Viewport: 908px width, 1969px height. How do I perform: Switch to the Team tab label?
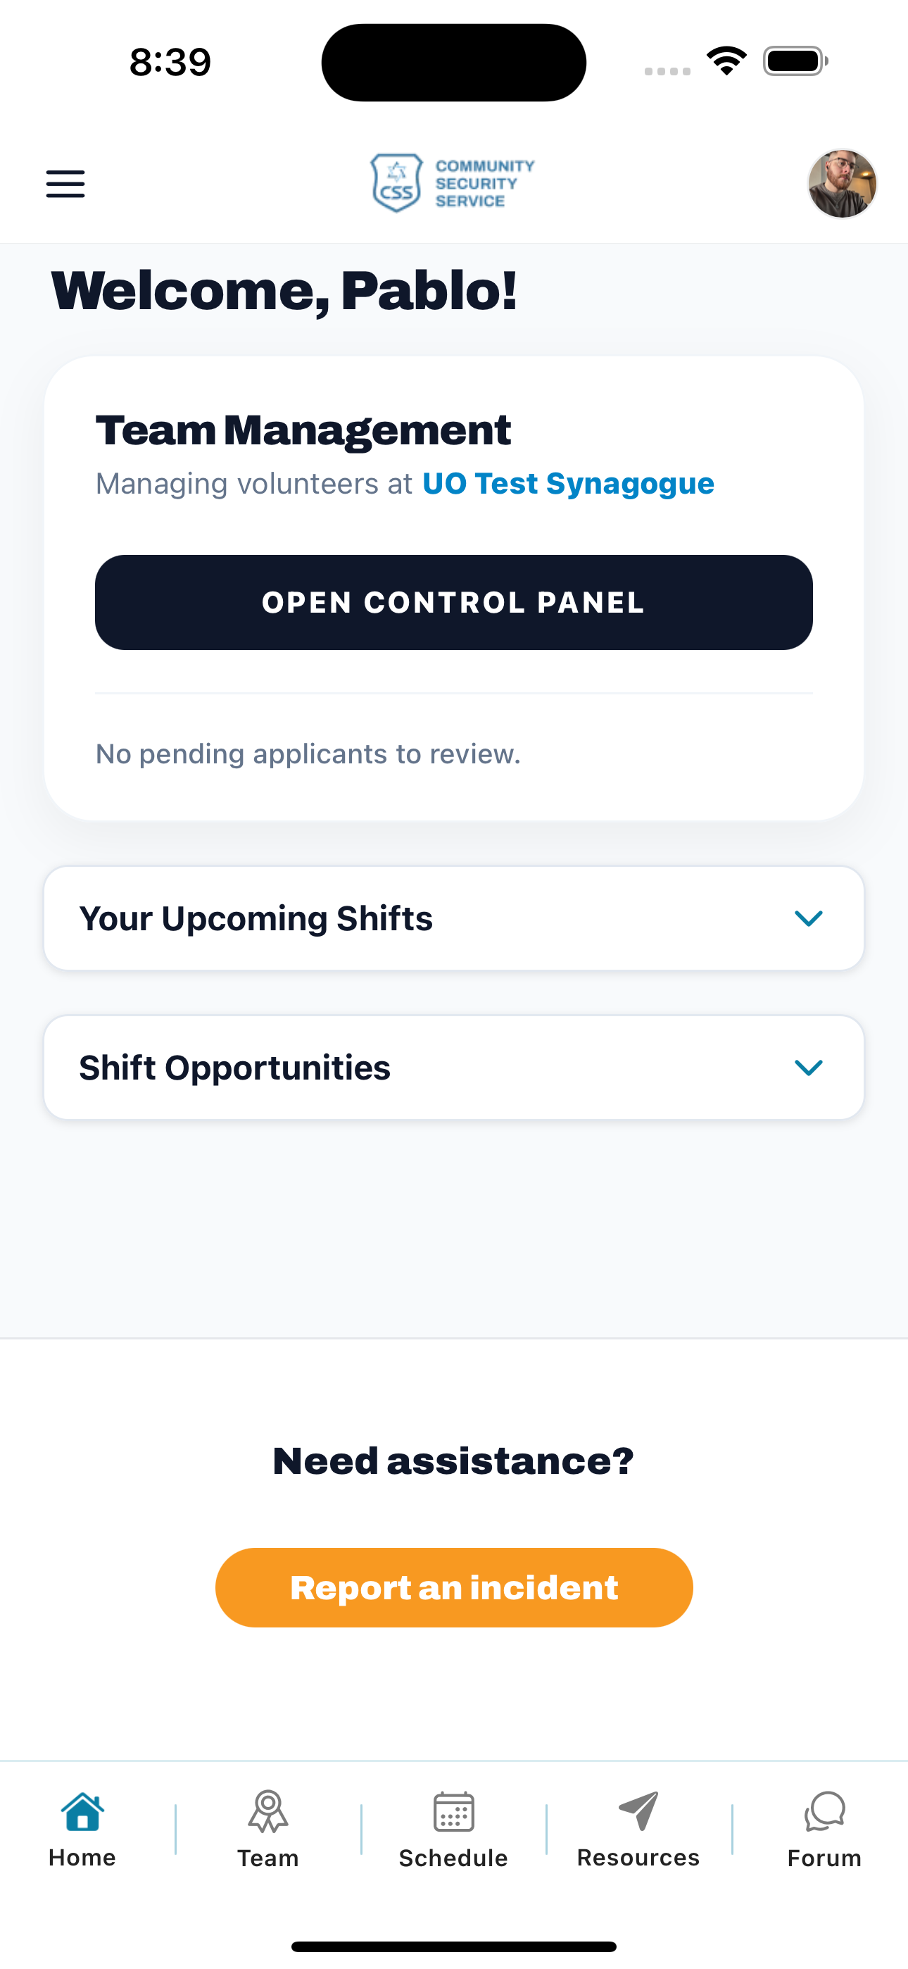click(x=267, y=1858)
